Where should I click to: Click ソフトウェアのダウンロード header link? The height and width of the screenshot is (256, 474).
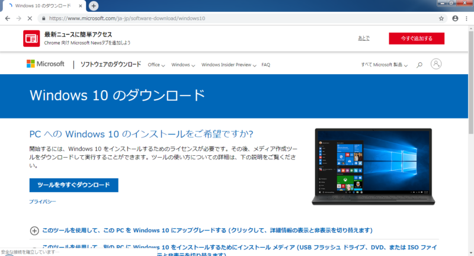click(111, 64)
